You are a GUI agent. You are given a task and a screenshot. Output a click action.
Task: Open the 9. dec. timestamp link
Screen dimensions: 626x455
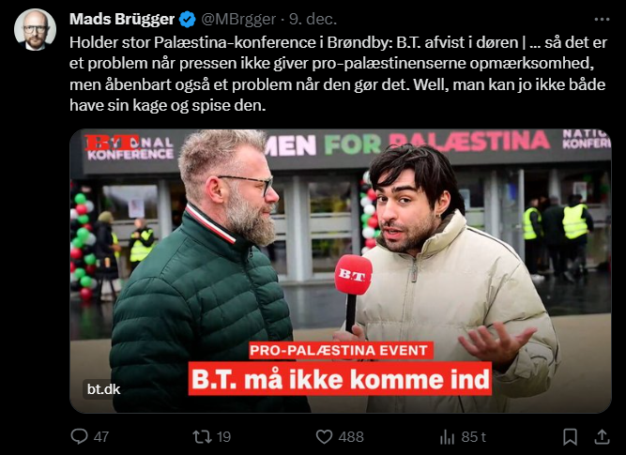(x=313, y=19)
